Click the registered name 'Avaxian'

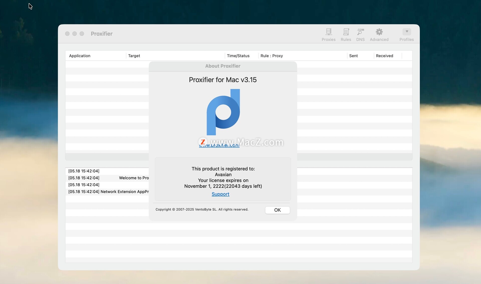(x=223, y=175)
